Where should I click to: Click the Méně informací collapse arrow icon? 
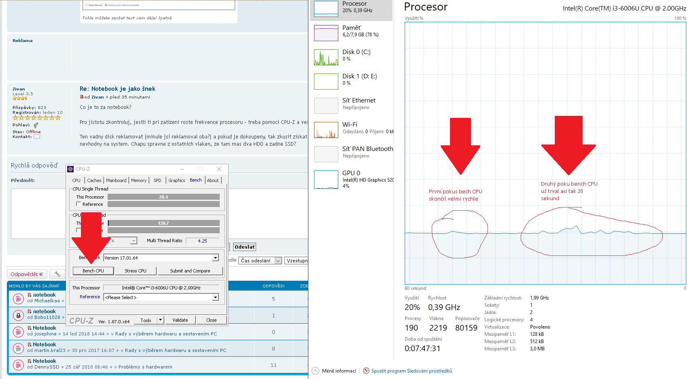316,371
